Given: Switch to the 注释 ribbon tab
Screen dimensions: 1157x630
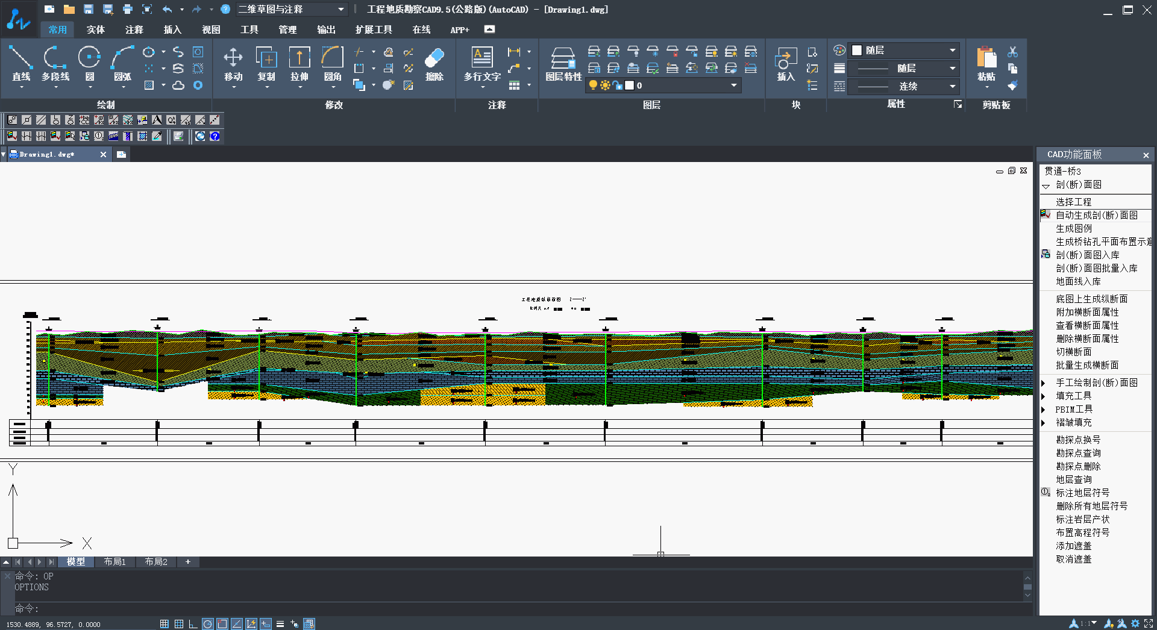Looking at the screenshot, I should pyautogui.click(x=134, y=30).
